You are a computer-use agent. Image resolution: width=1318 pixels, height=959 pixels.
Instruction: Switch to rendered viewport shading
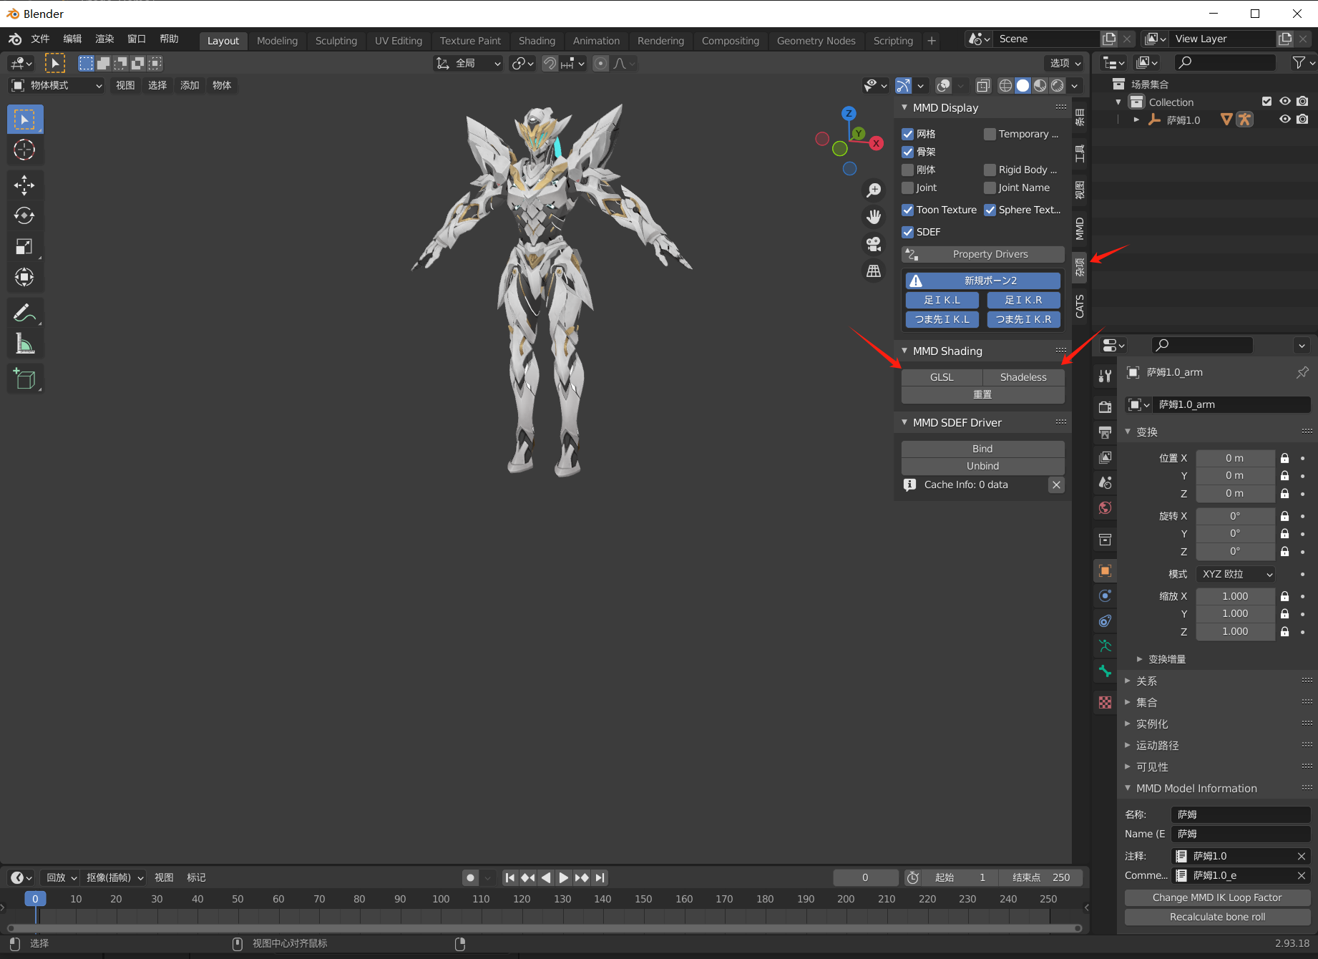point(1058,85)
